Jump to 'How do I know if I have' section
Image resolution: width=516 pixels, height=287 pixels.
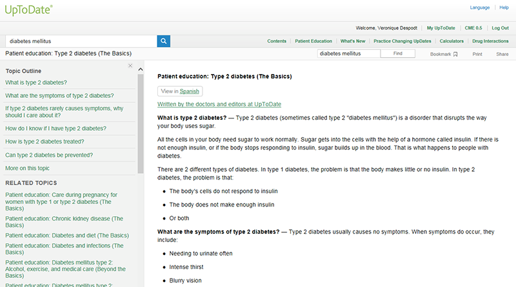[x=55, y=129]
